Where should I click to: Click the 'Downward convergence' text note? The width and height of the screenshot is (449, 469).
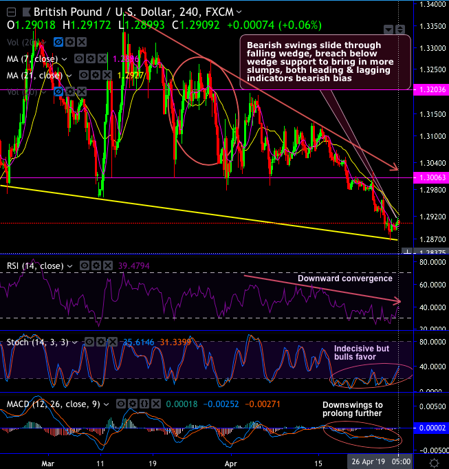pos(345,279)
